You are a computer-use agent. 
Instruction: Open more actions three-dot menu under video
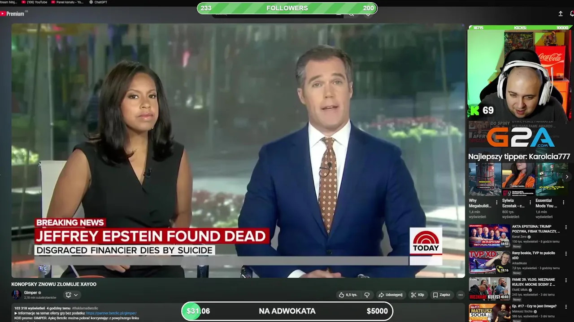coord(460,295)
